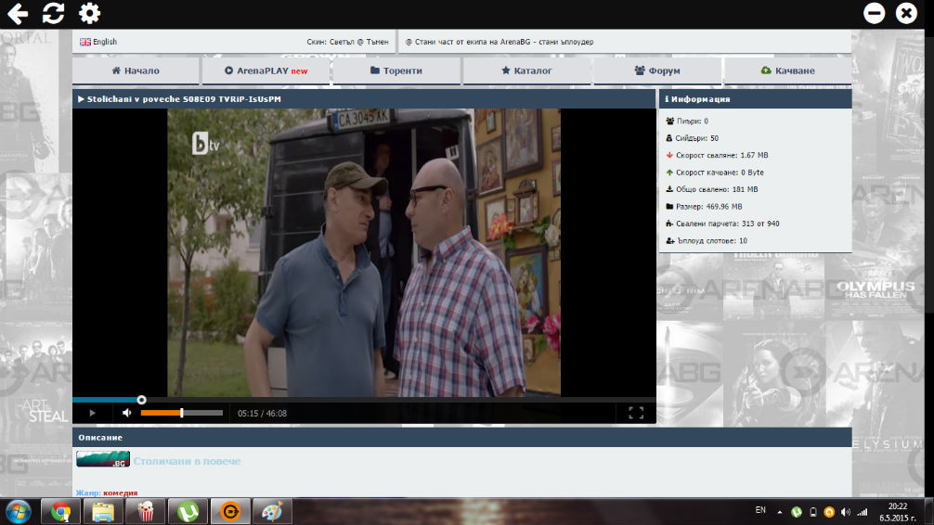Click the video seek bar handle
934x525 pixels.
pos(142,400)
